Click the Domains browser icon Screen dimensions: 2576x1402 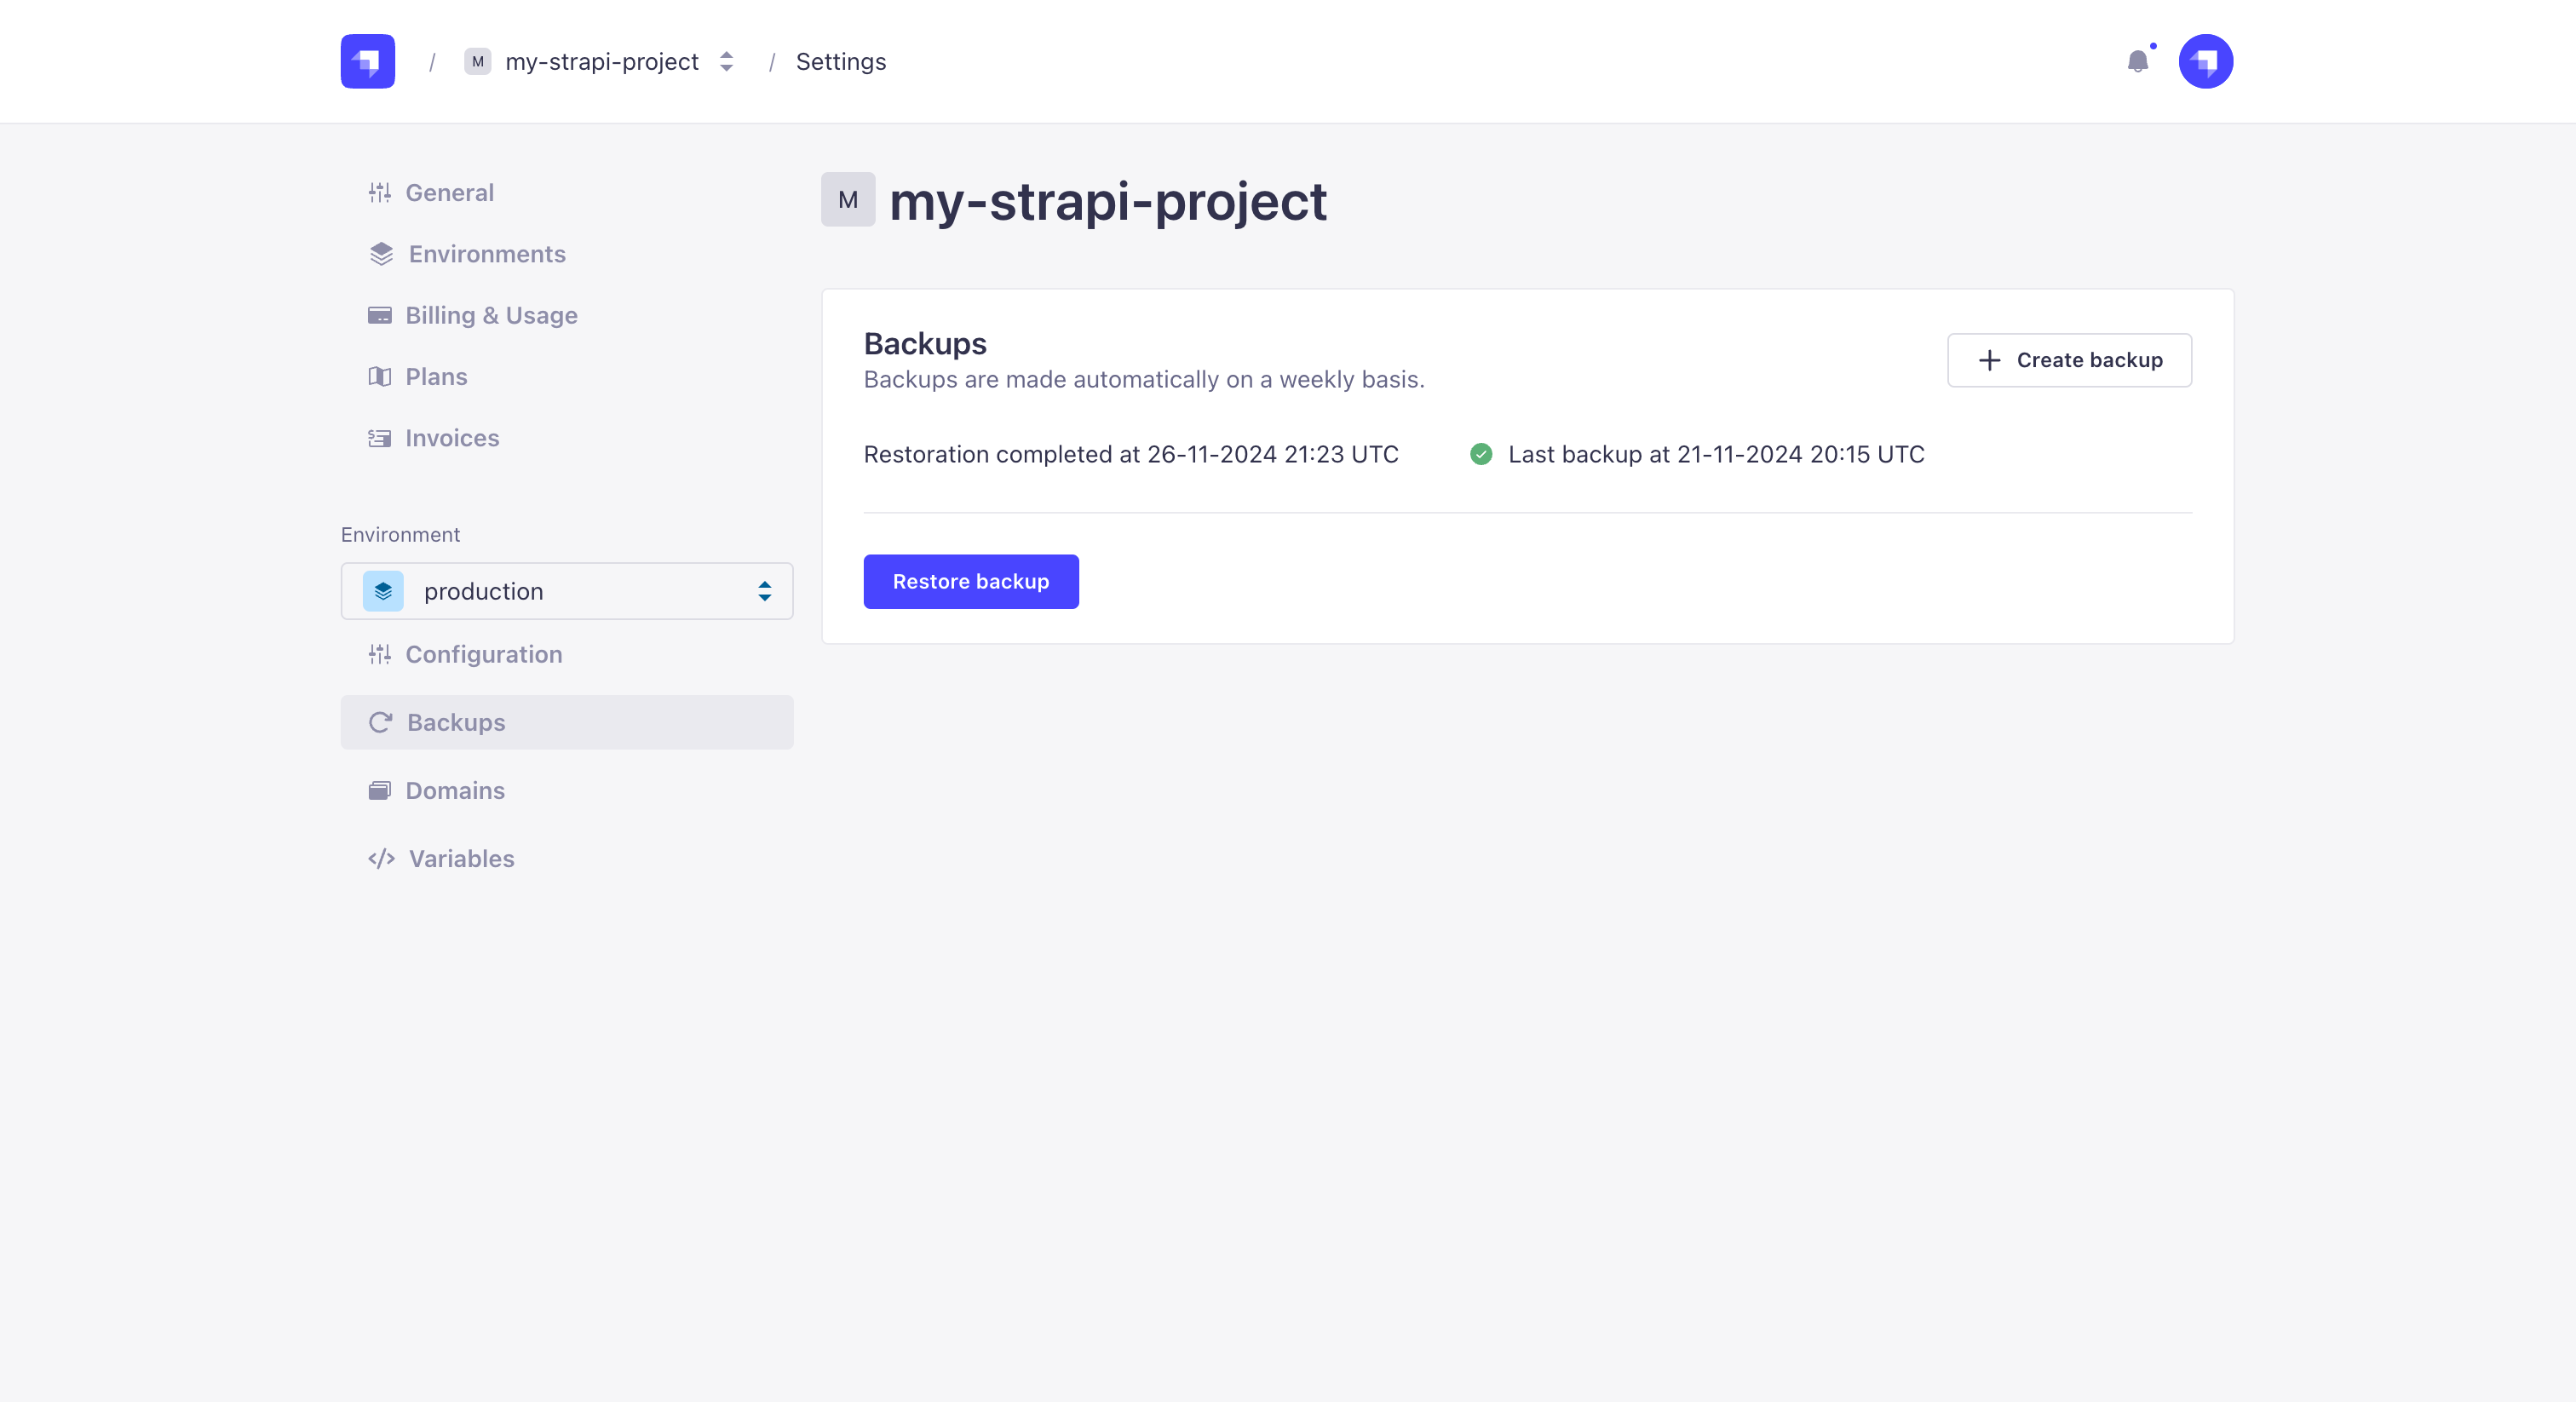pyautogui.click(x=379, y=791)
